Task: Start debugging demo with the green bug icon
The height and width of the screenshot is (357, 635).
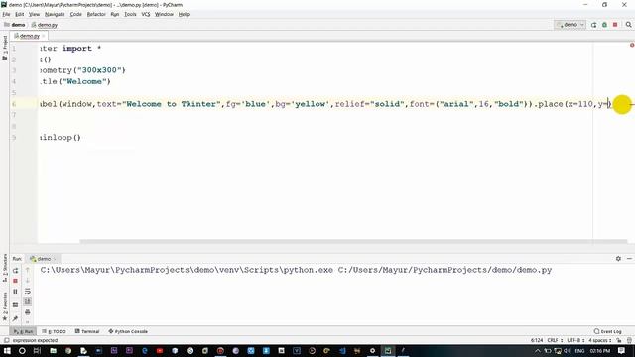Action: click(x=604, y=25)
